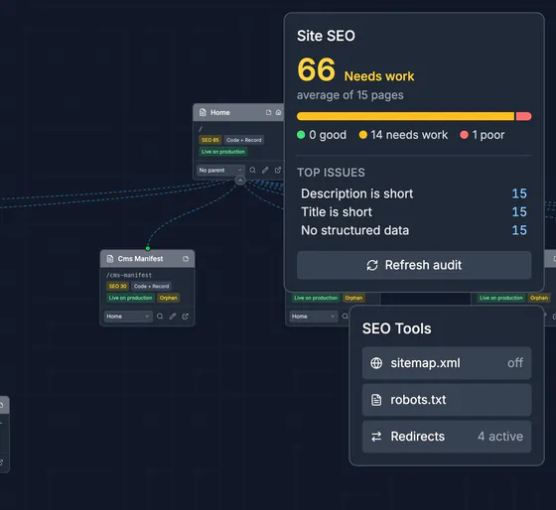Click the pencil edit icon on Home card
The height and width of the screenshot is (510, 556).
(x=265, y=170)
